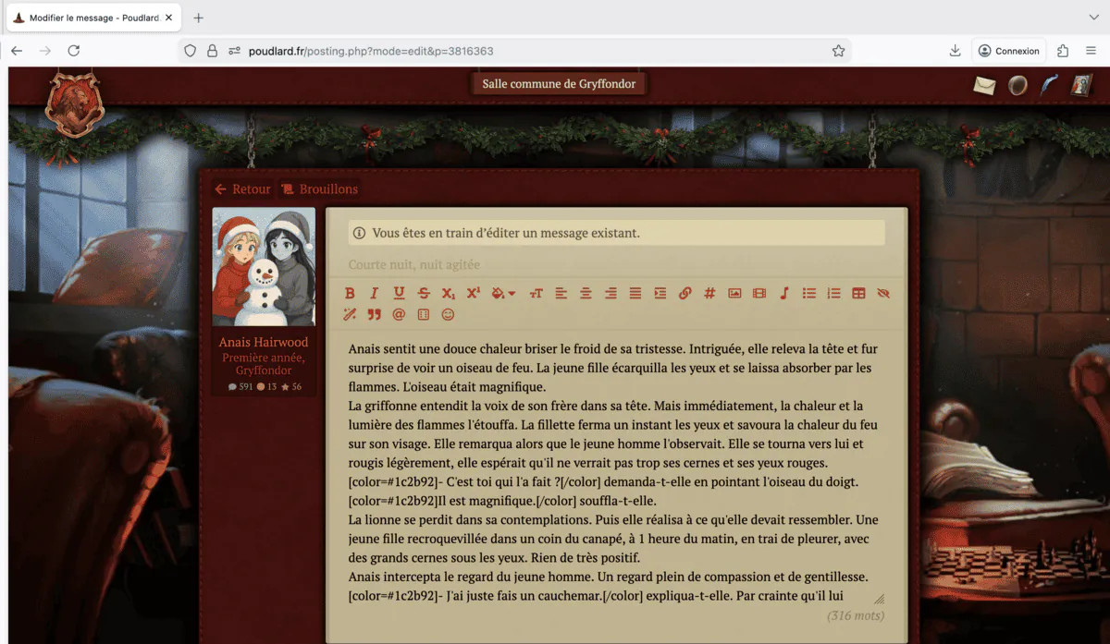This screenshot has width=1110, height=644.
Task: Insert a video using film icon
Action: 759,293
